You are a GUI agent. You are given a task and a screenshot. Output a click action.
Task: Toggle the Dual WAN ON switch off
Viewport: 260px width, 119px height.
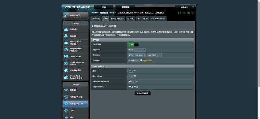tap(134, 45)
